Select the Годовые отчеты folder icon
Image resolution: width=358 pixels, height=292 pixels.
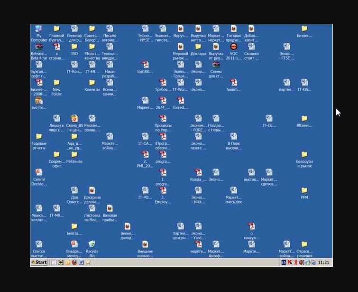point(39,141)
